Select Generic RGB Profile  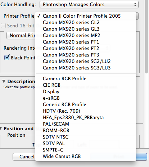pyautogui.click(x=86, y=104)
